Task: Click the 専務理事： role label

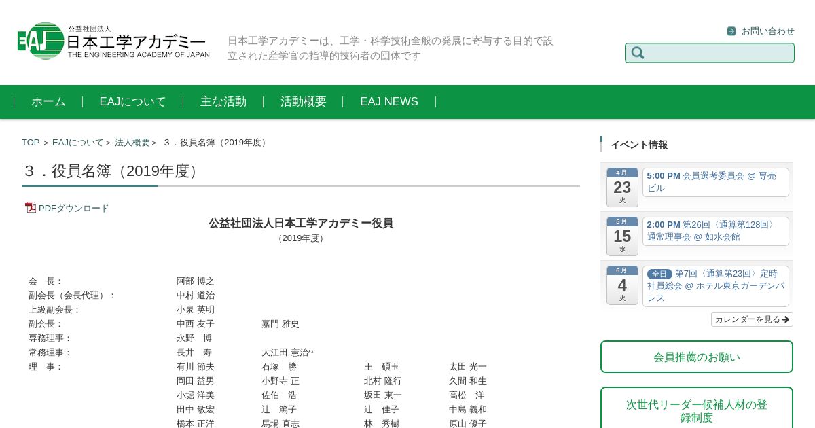Action: pos(50,338)
